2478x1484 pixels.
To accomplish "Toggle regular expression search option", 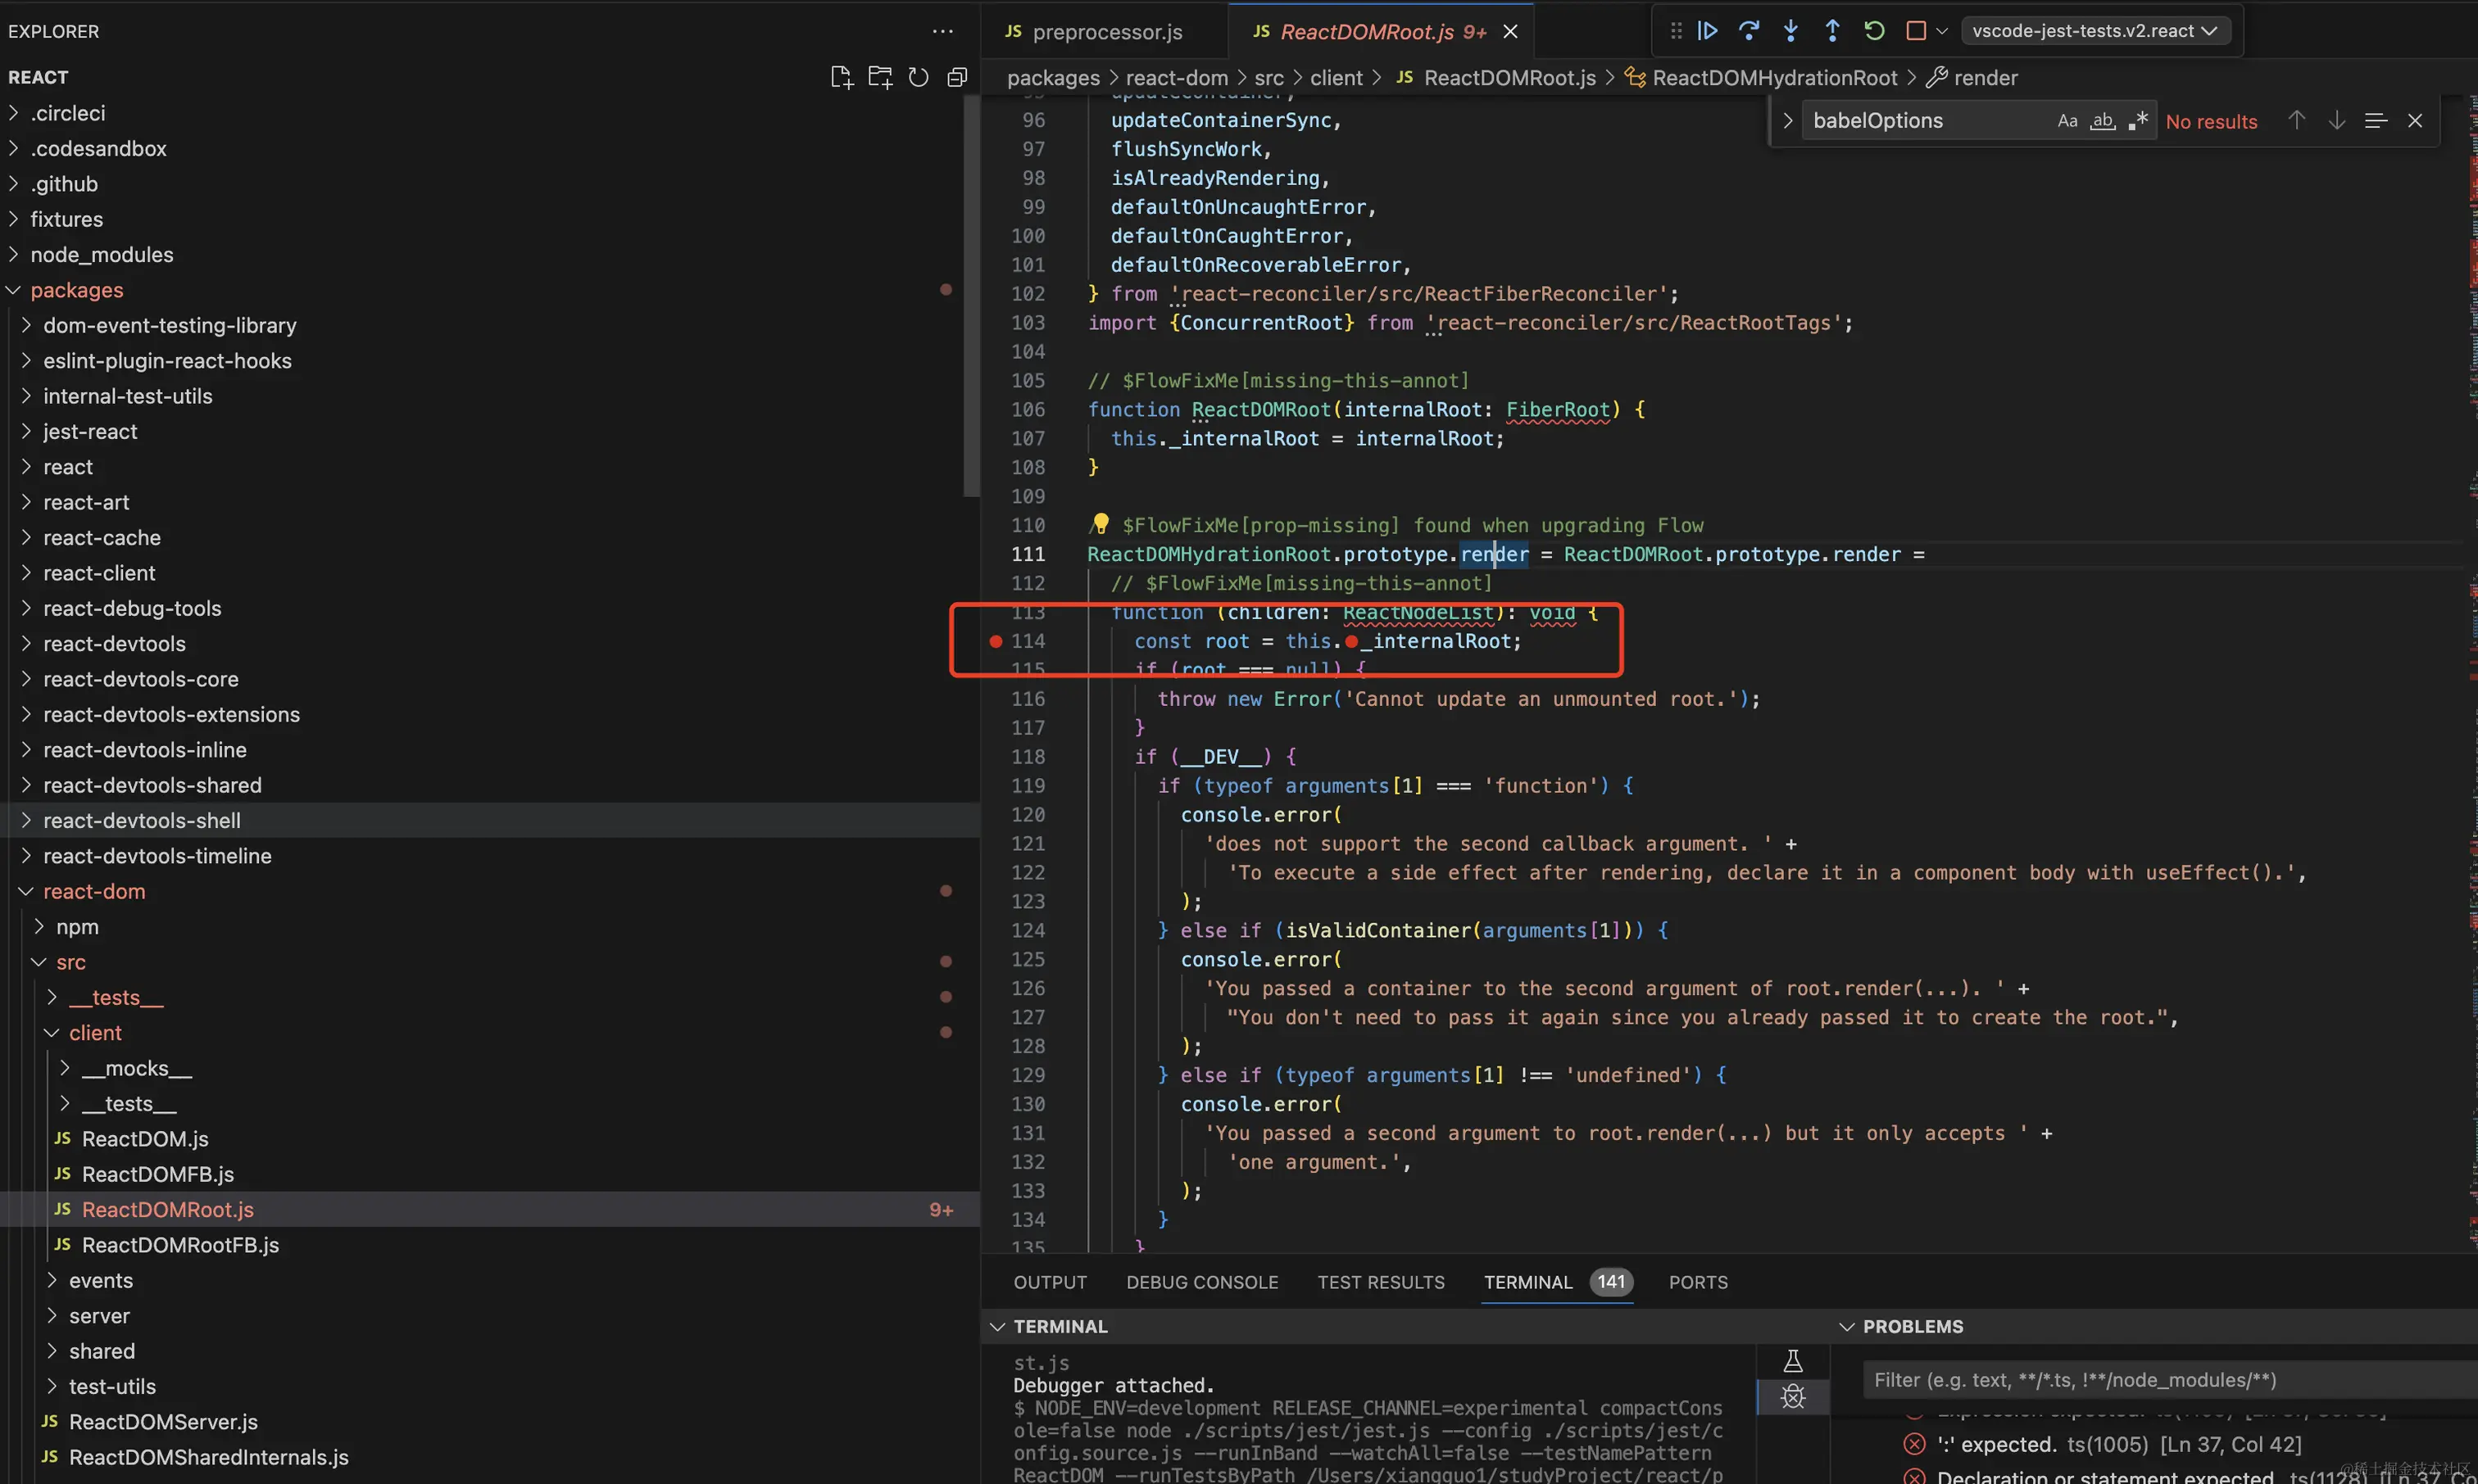I will 2138,121.
